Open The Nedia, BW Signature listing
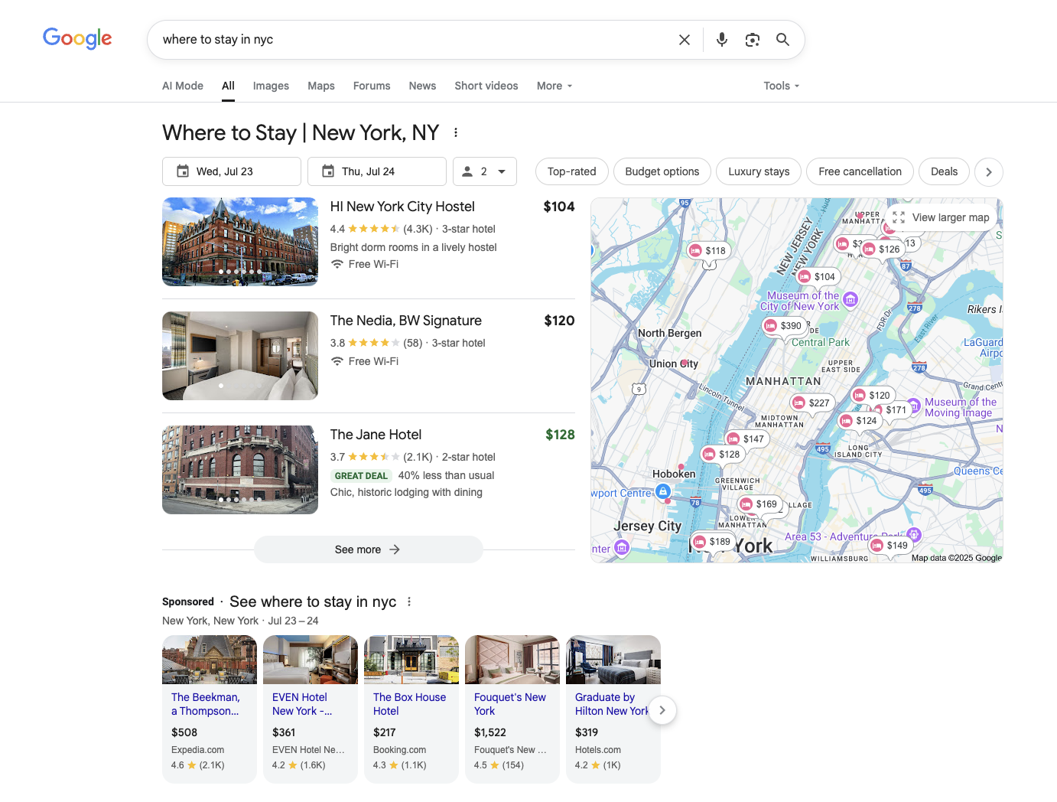Viewport: 1057px width, 802px height. (406, 321)
